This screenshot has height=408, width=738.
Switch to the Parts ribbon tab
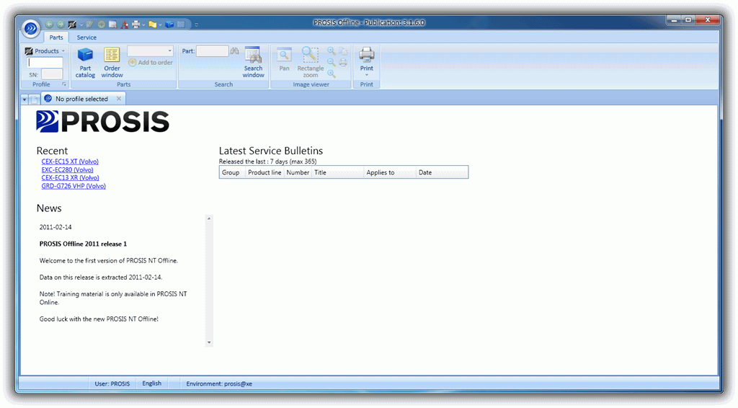click(x=56, y=37)
